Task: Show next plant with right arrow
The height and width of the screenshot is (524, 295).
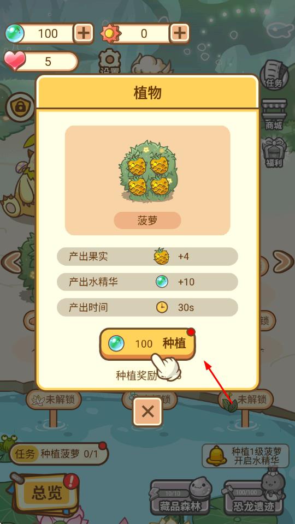Action: click(283, 261)
